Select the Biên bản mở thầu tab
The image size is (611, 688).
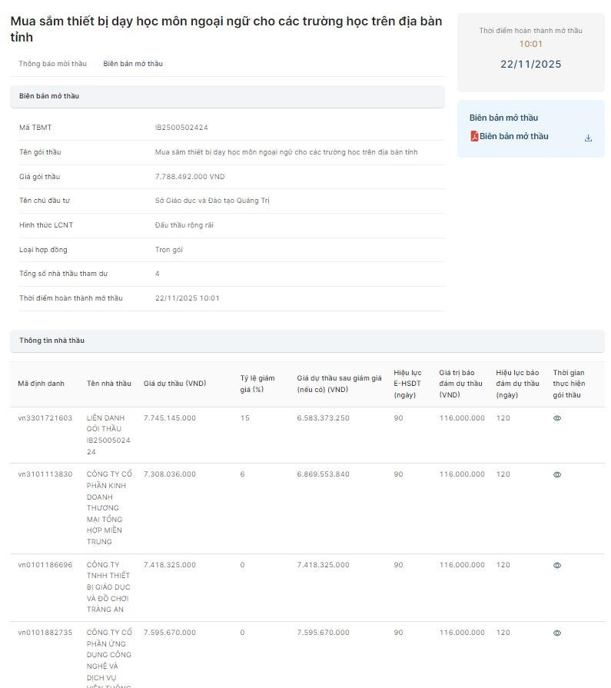(133, 64)
